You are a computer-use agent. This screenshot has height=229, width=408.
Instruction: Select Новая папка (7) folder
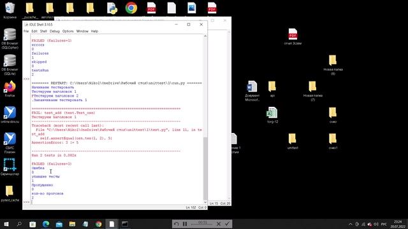[x=313, y=91]
